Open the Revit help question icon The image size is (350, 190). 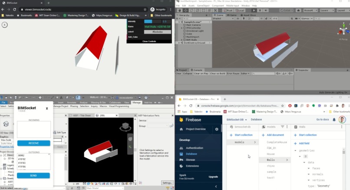(146, 98)
